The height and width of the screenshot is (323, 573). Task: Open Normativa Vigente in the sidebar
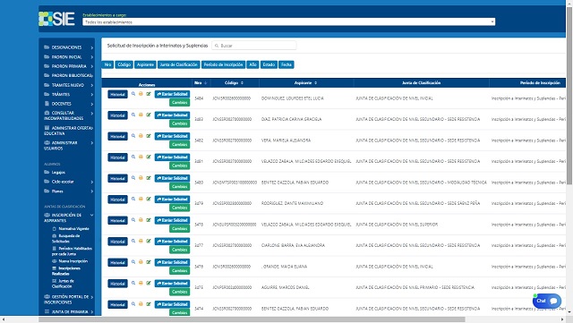click(x=73, y=229)
